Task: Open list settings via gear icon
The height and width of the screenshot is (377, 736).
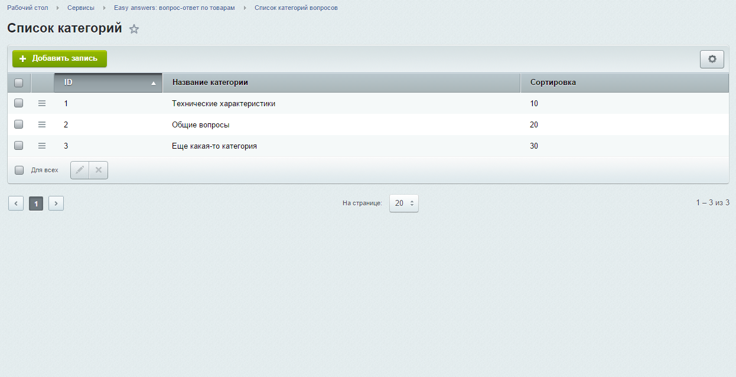Action: point(712,59)
